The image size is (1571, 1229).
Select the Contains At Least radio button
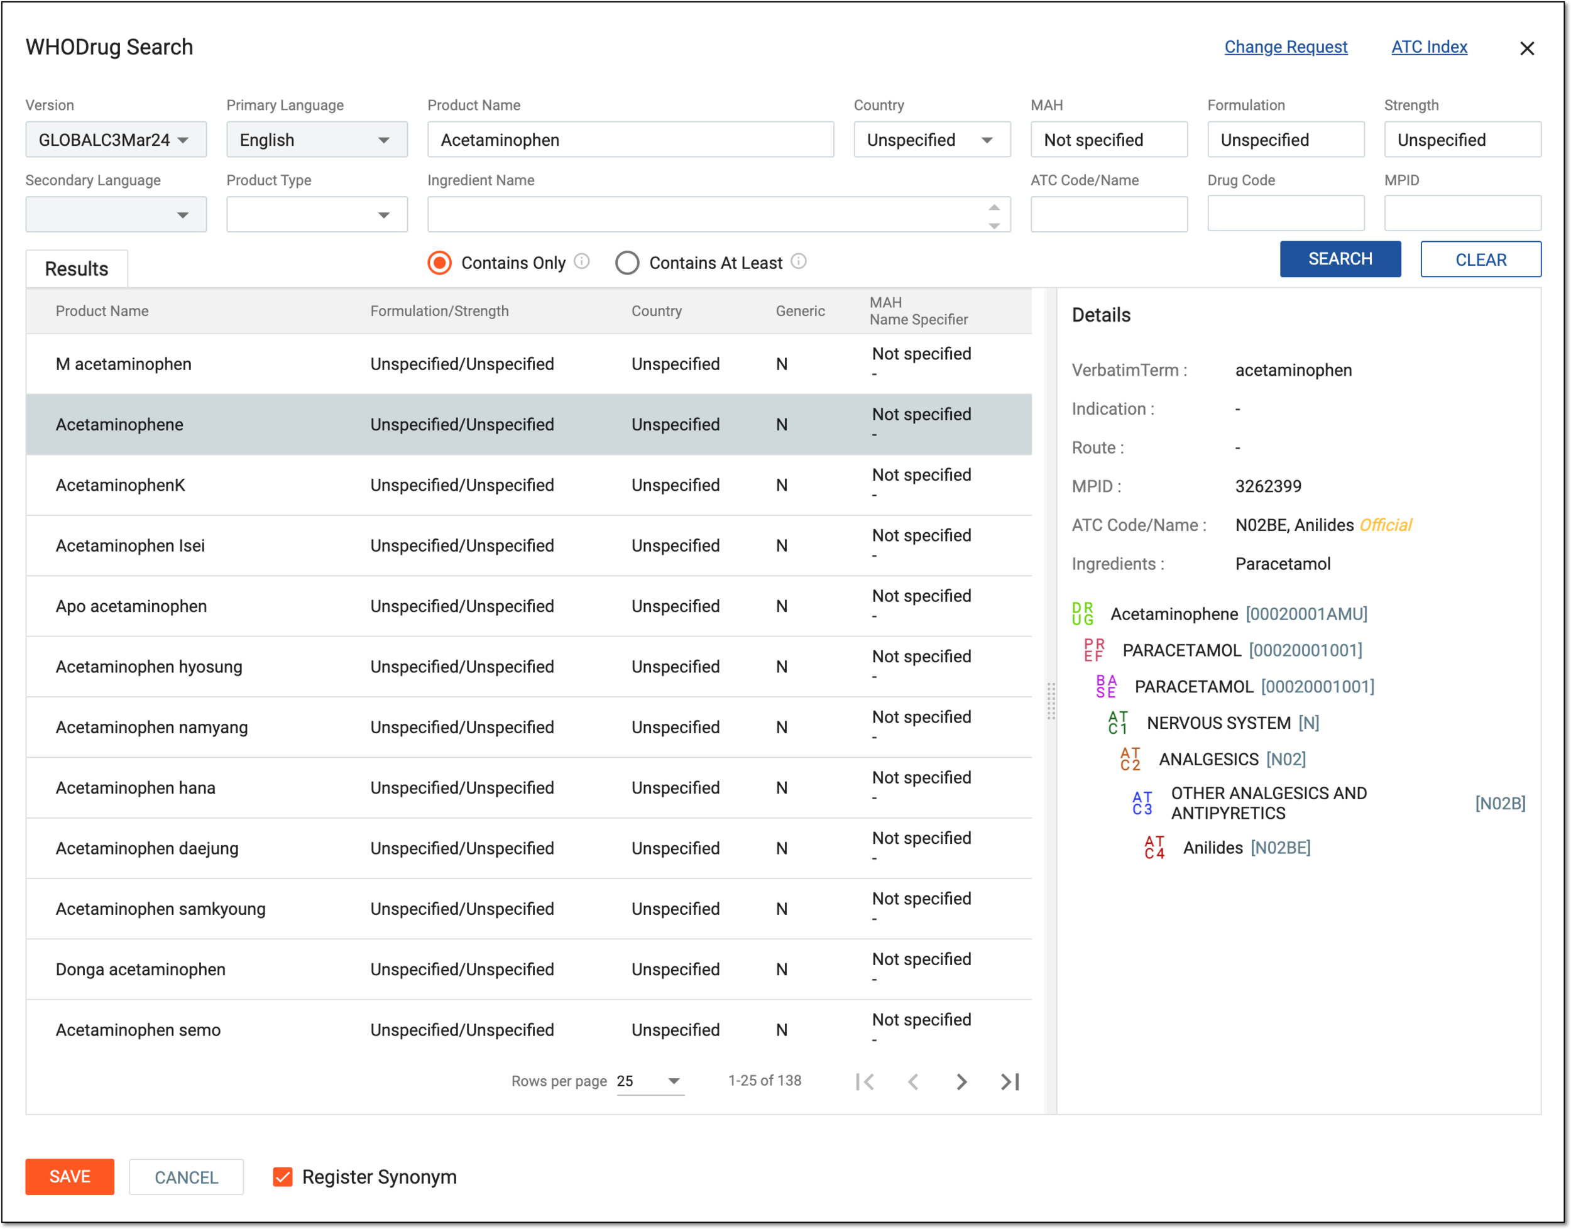pos(627,263)
